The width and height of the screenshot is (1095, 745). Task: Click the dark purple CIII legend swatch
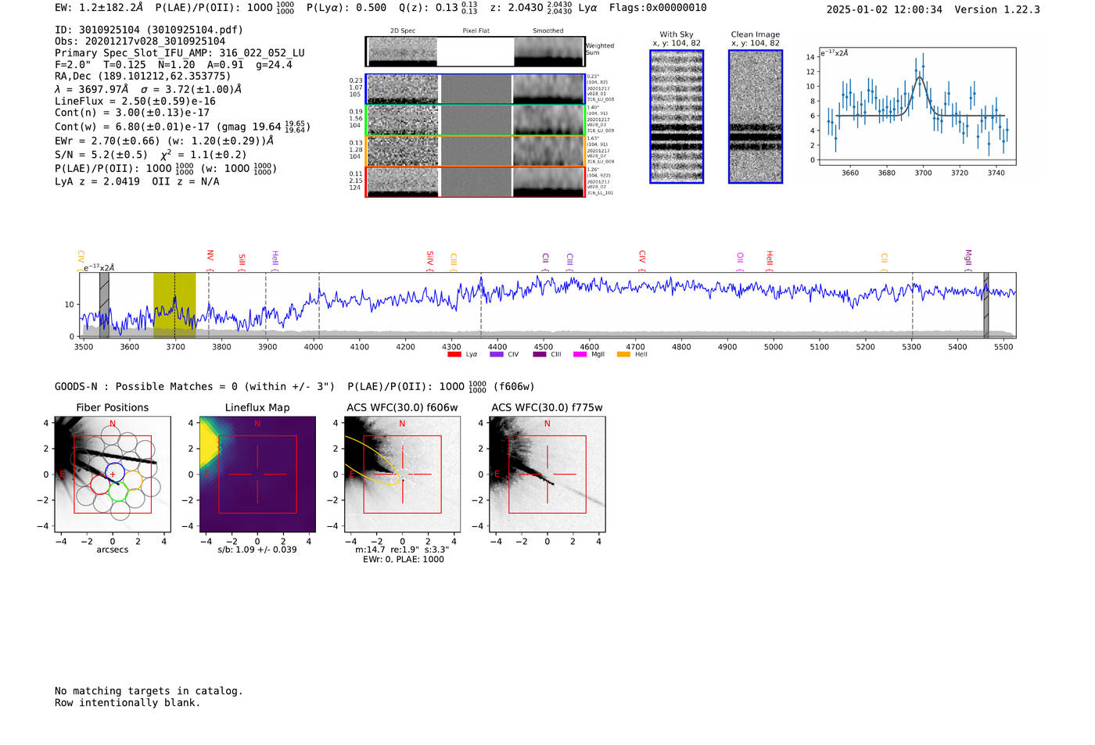click(539, 355)
